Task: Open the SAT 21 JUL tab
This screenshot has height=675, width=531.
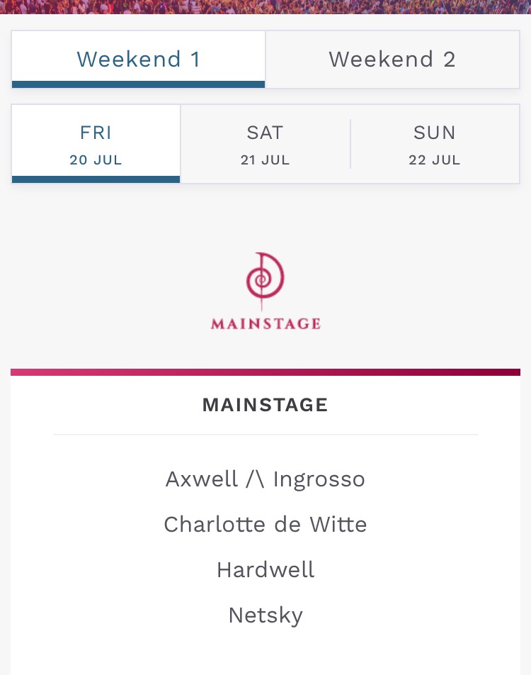Action: (x=265, y=144)
